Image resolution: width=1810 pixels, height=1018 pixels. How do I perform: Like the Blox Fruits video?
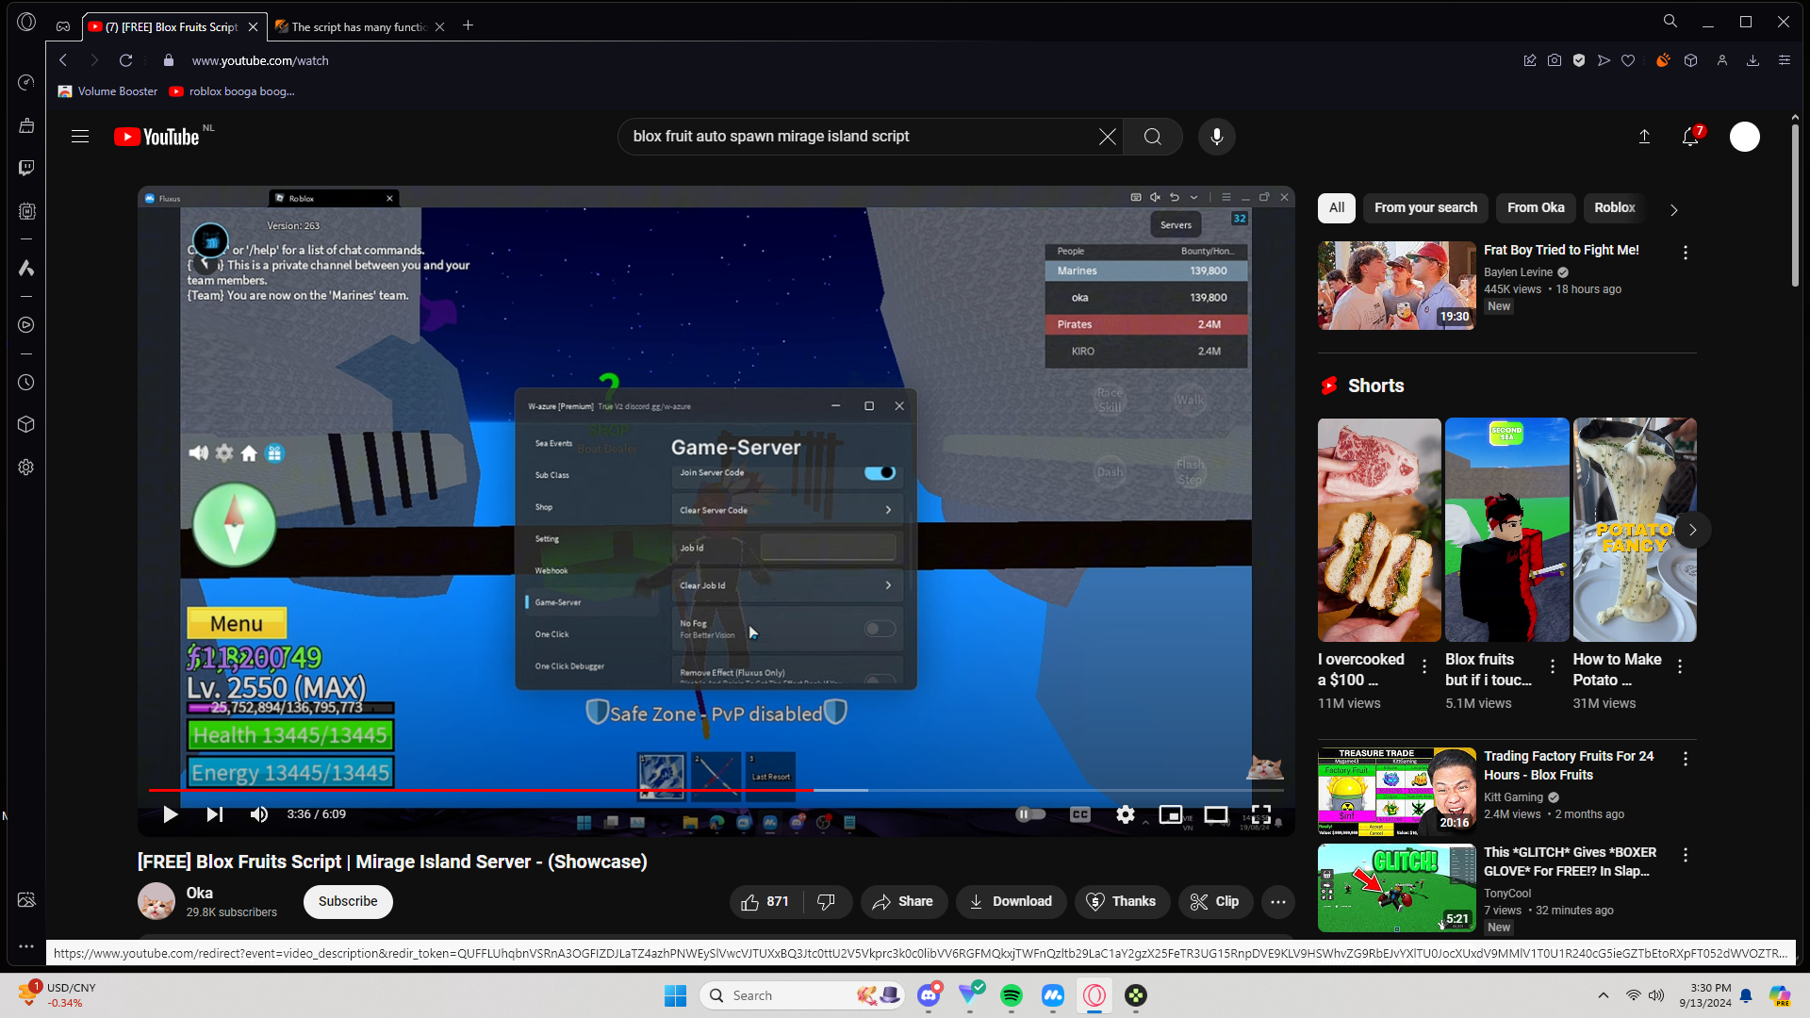765,902
